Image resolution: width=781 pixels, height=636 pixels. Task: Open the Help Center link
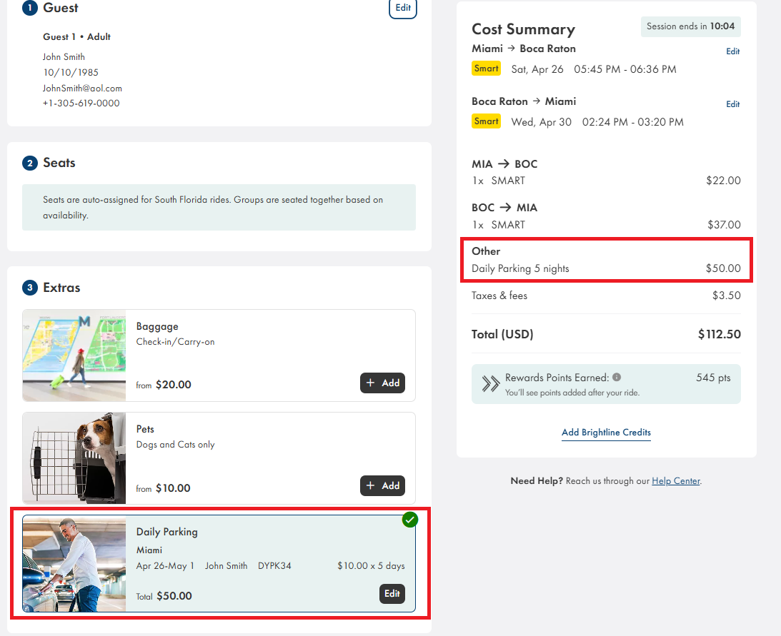point(675,481)
